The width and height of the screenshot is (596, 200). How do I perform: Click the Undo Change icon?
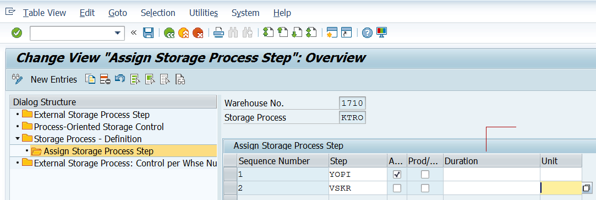120,79
